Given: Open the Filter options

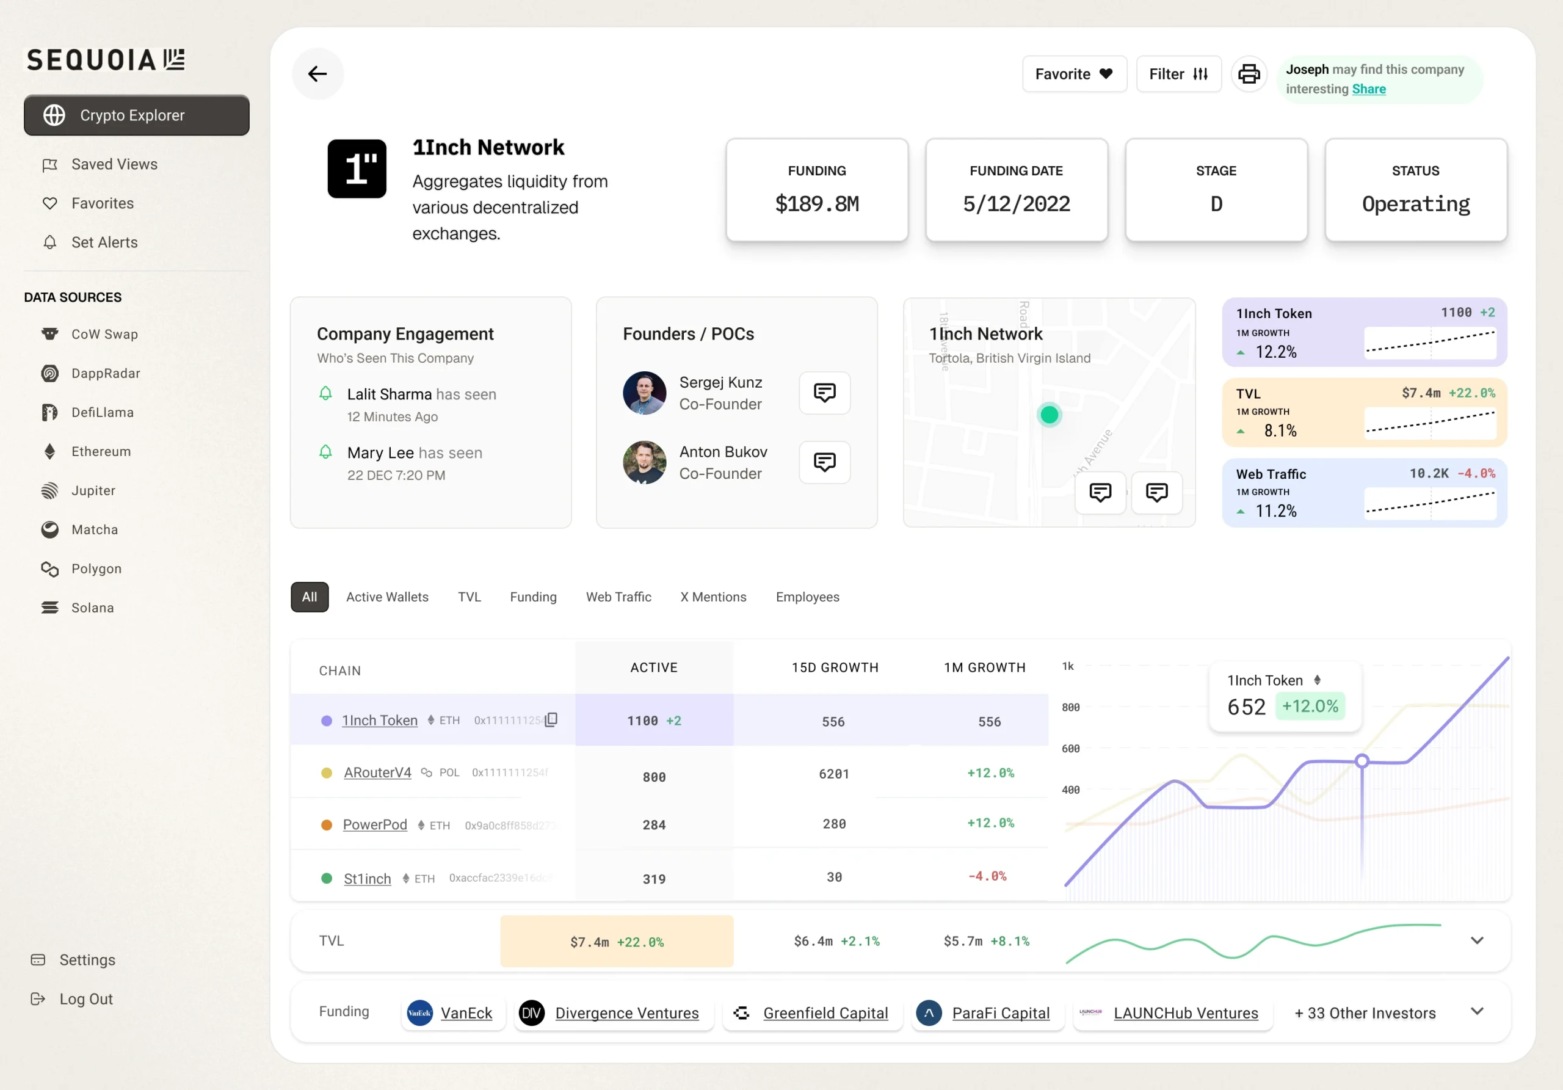Looking at the screenshot, I should pyautogui.click(x=1178, y=73).
